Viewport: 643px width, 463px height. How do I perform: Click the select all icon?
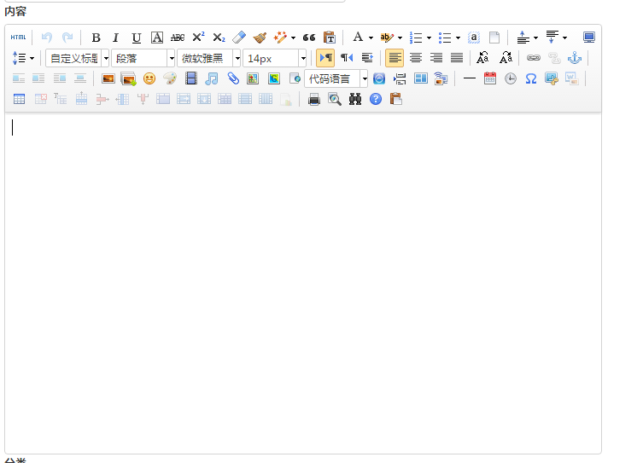coord(474,38)
